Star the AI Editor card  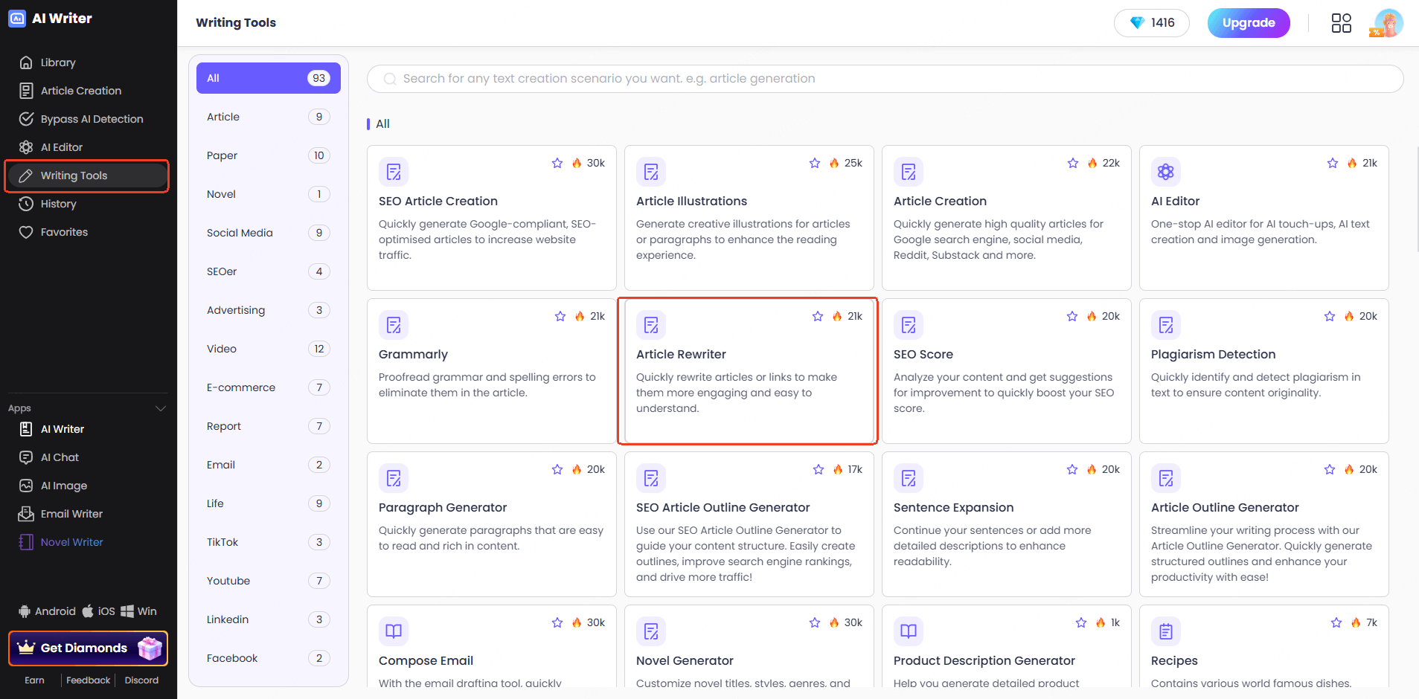click(1333, 163)
